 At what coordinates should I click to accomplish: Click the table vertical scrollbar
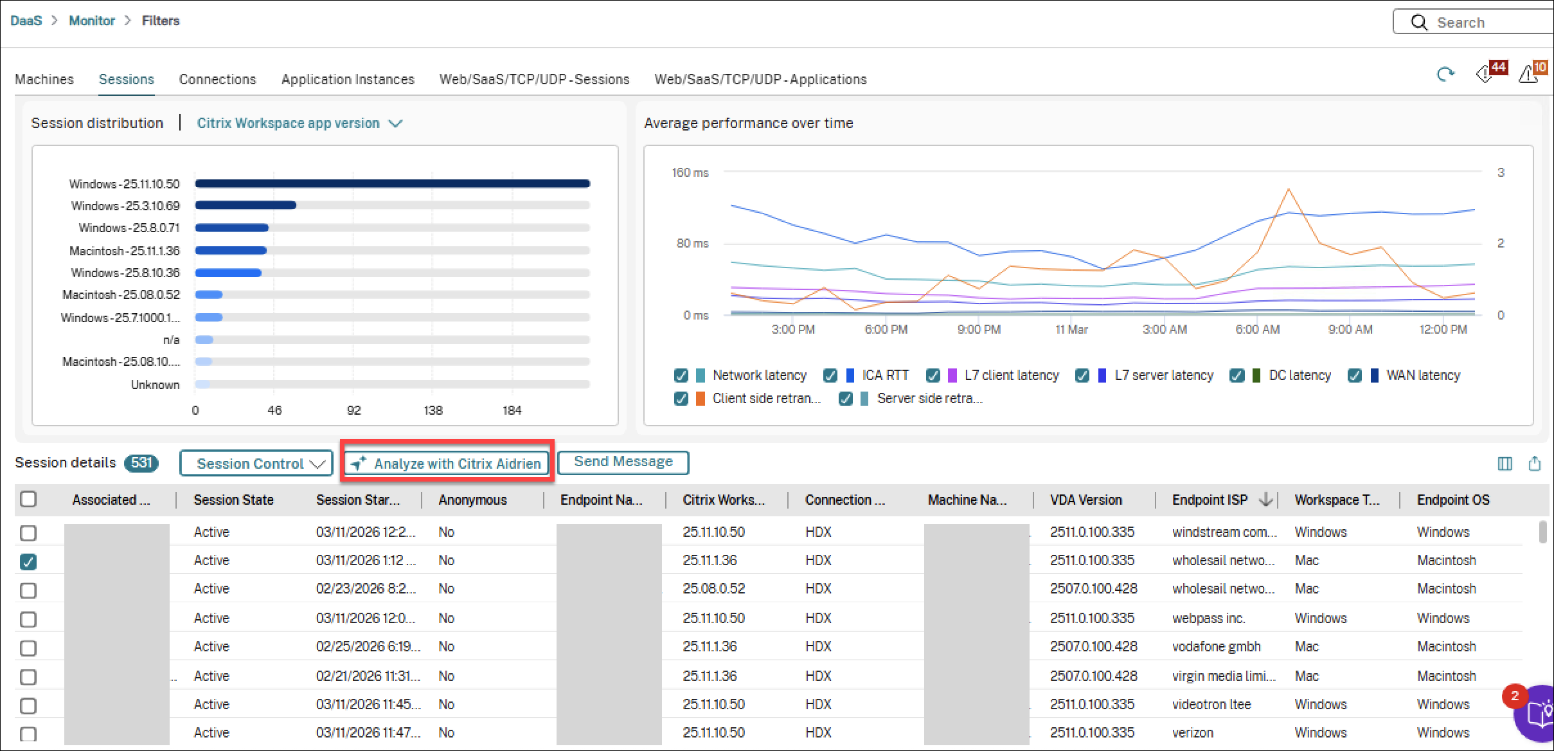pyautogui.click(x=1543, y=532)
